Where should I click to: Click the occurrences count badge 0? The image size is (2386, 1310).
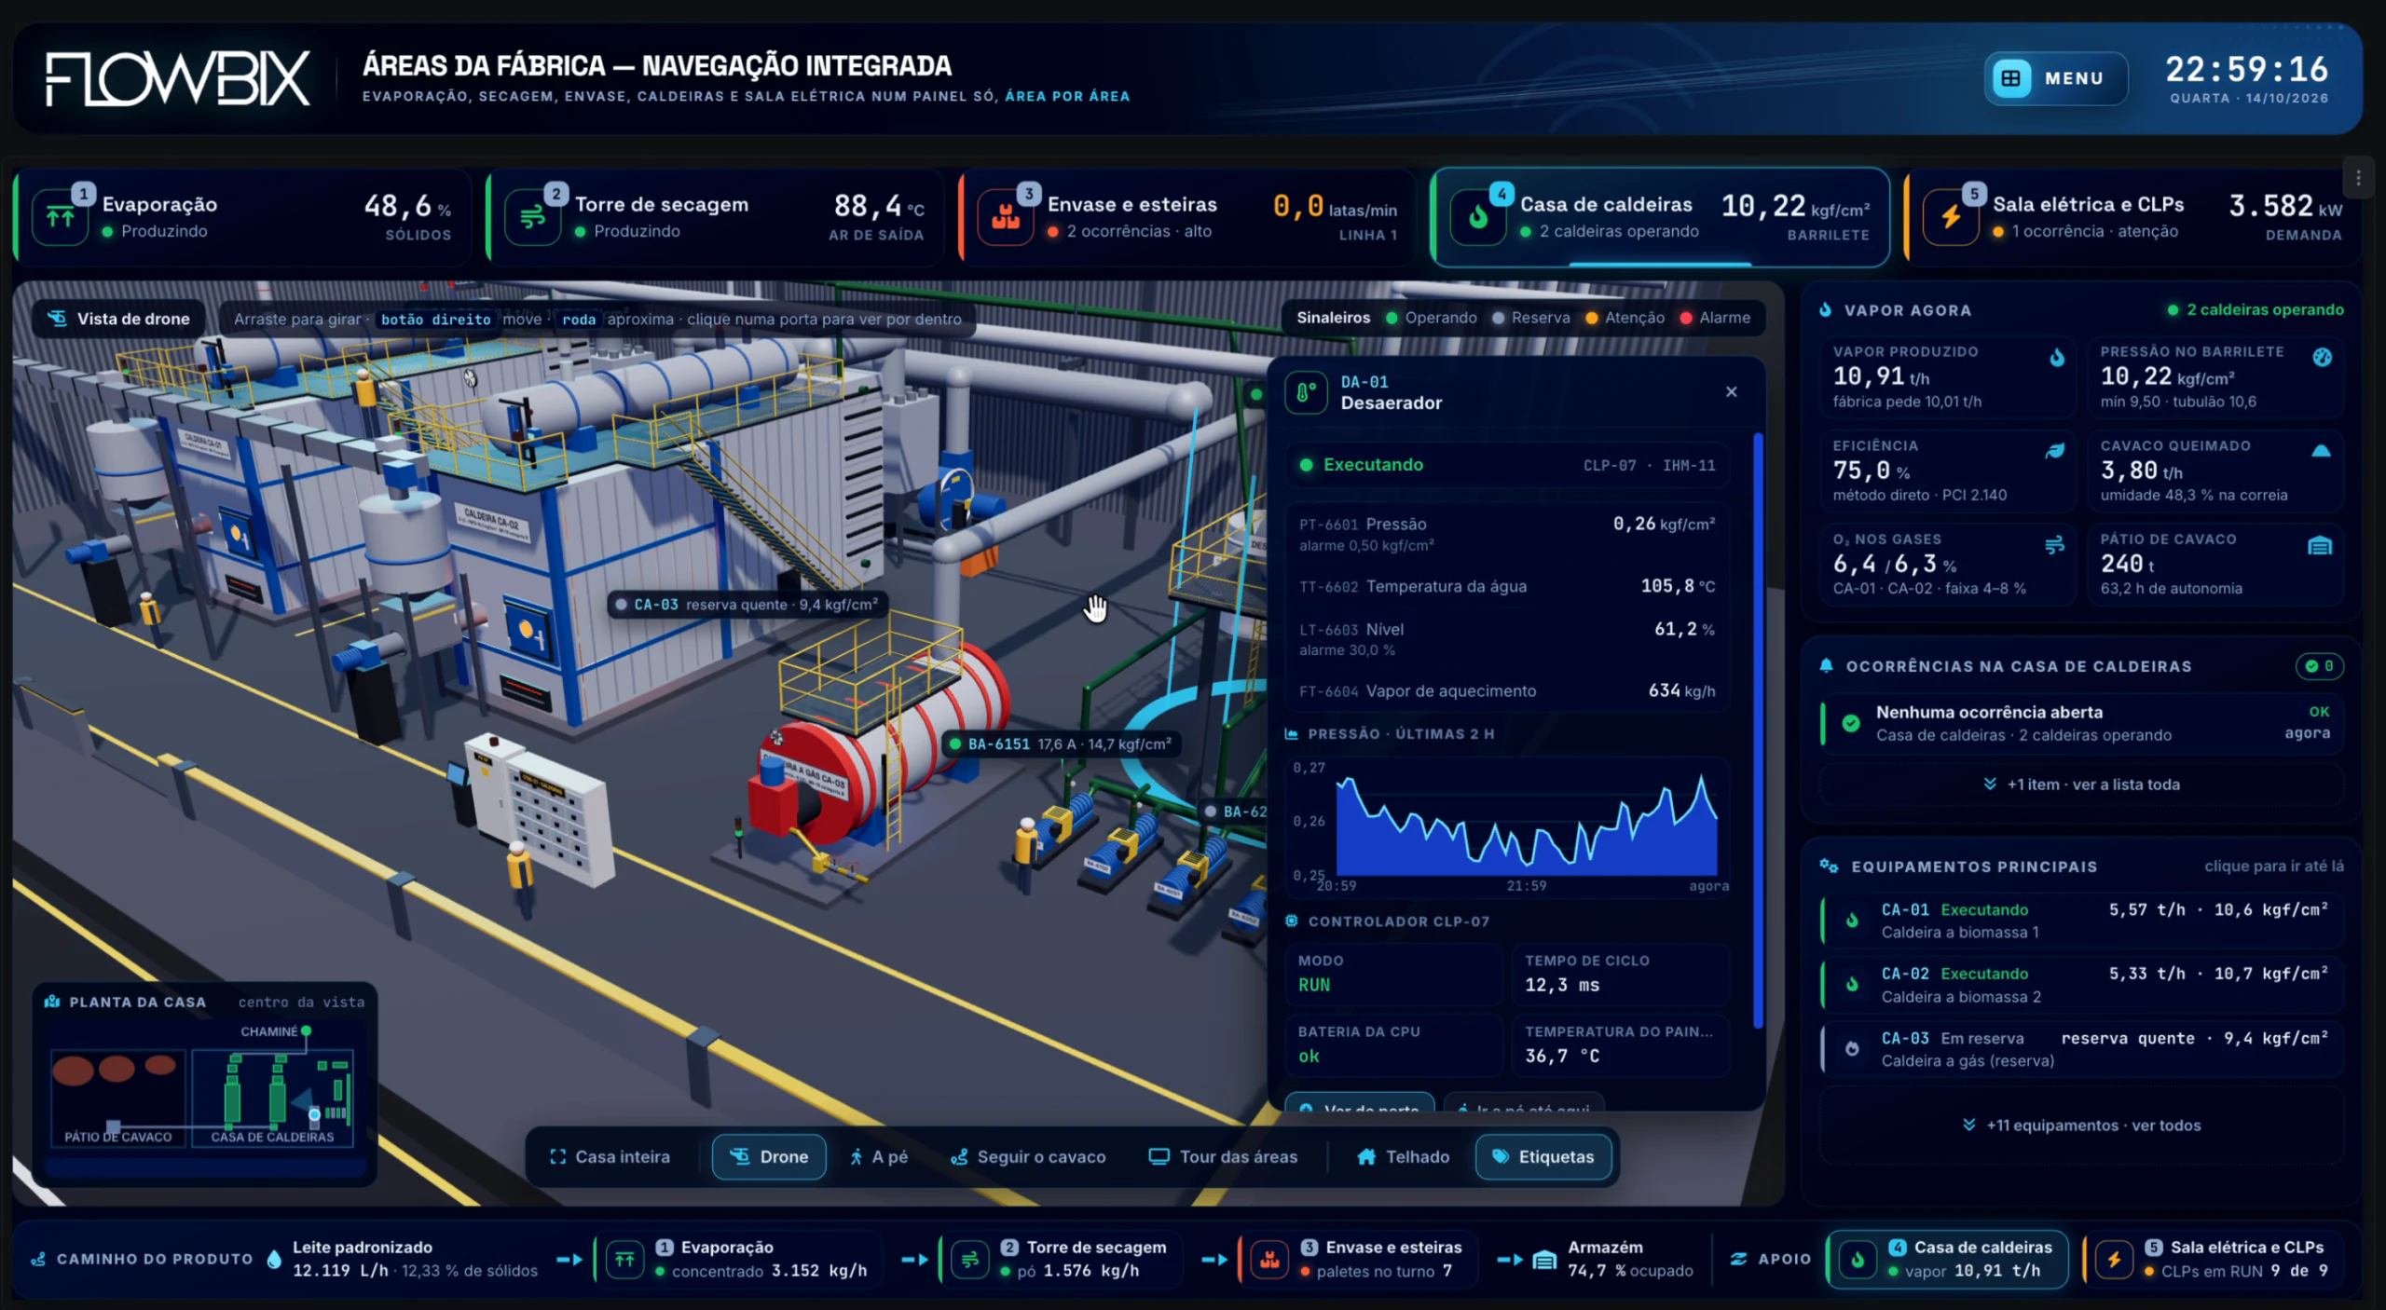coord(2319,665)
